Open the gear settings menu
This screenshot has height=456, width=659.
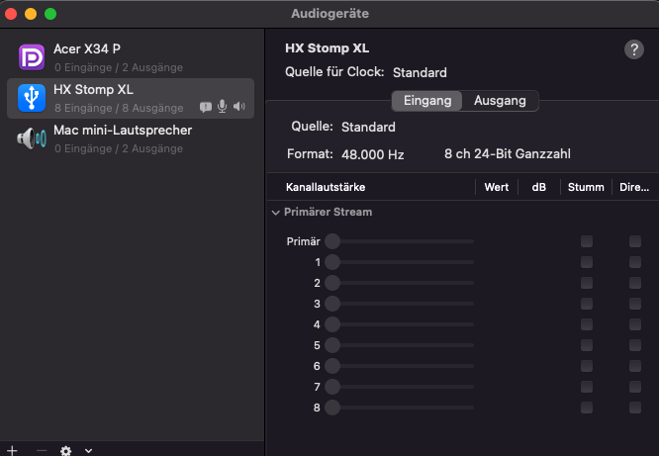[65, 451]
